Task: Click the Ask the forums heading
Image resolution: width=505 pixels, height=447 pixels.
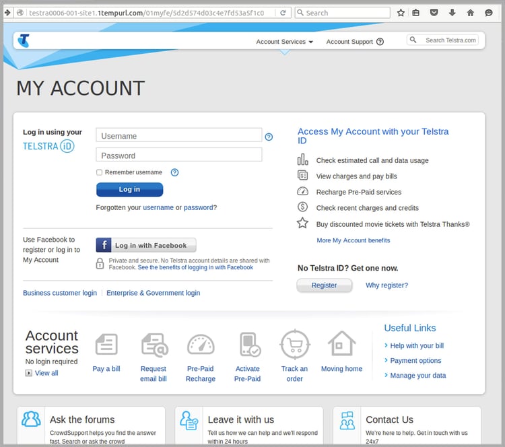Action: [x=82, y=419]
